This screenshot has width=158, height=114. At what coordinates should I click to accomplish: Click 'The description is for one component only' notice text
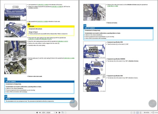click(x=30, y=101)
